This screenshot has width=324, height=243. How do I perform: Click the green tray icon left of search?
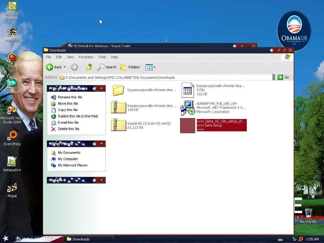(x=295, y=239)
